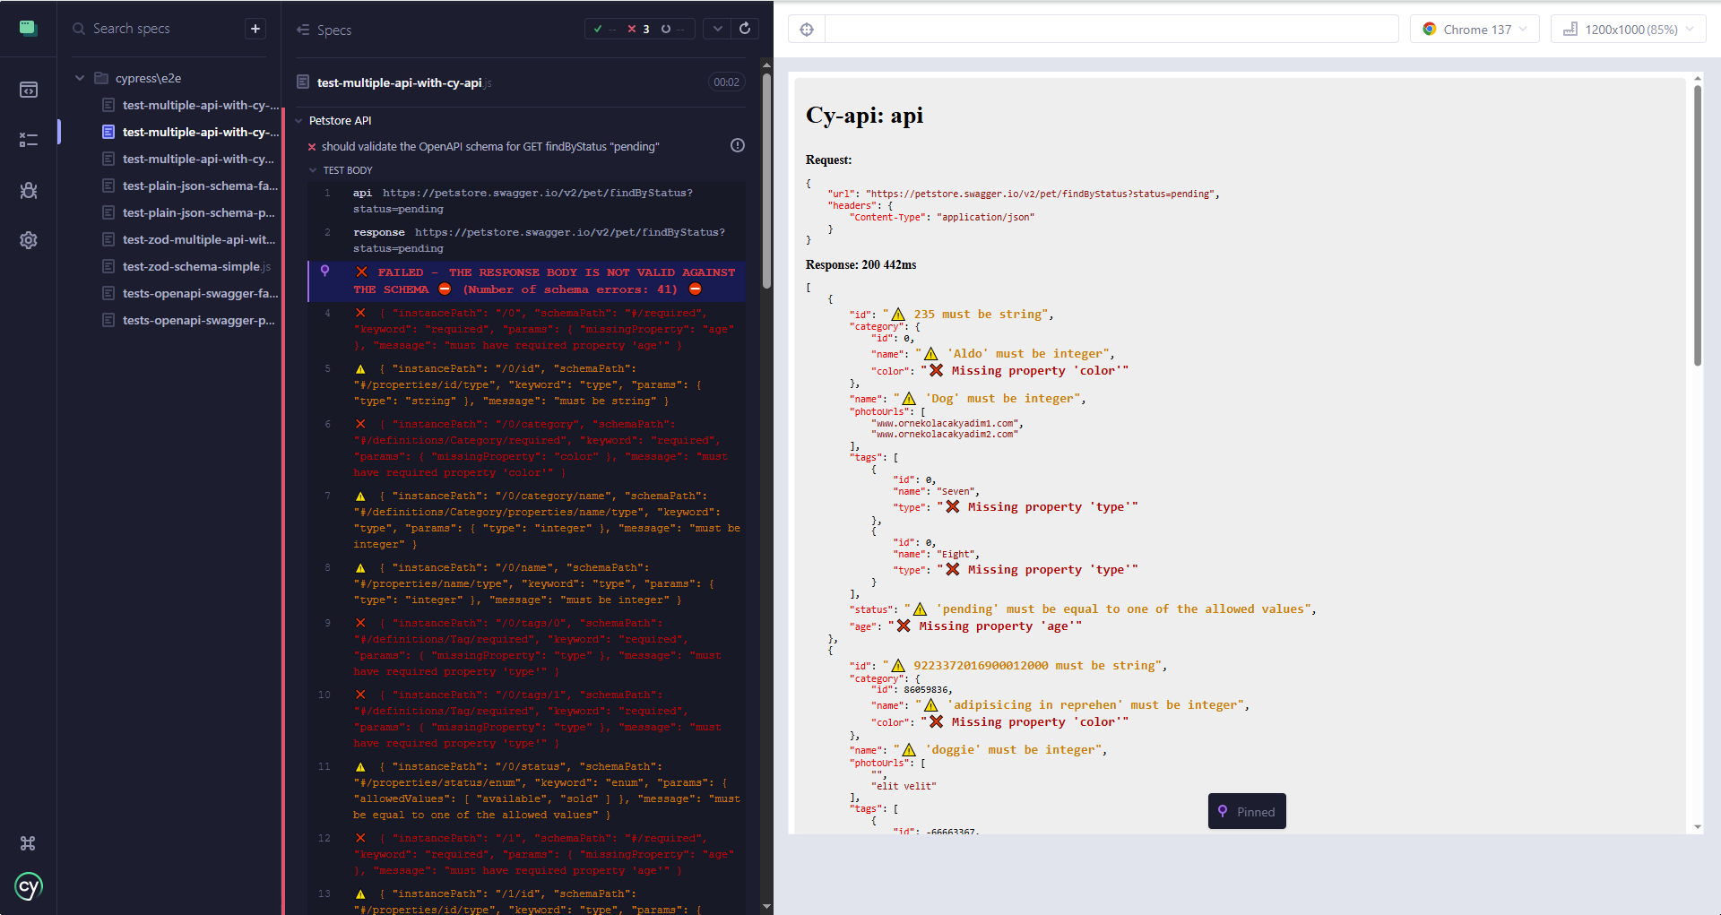This screenshot has width=1721, height=915.
Task: Click the Pinned button in the preview
Action: (1247, 811)
